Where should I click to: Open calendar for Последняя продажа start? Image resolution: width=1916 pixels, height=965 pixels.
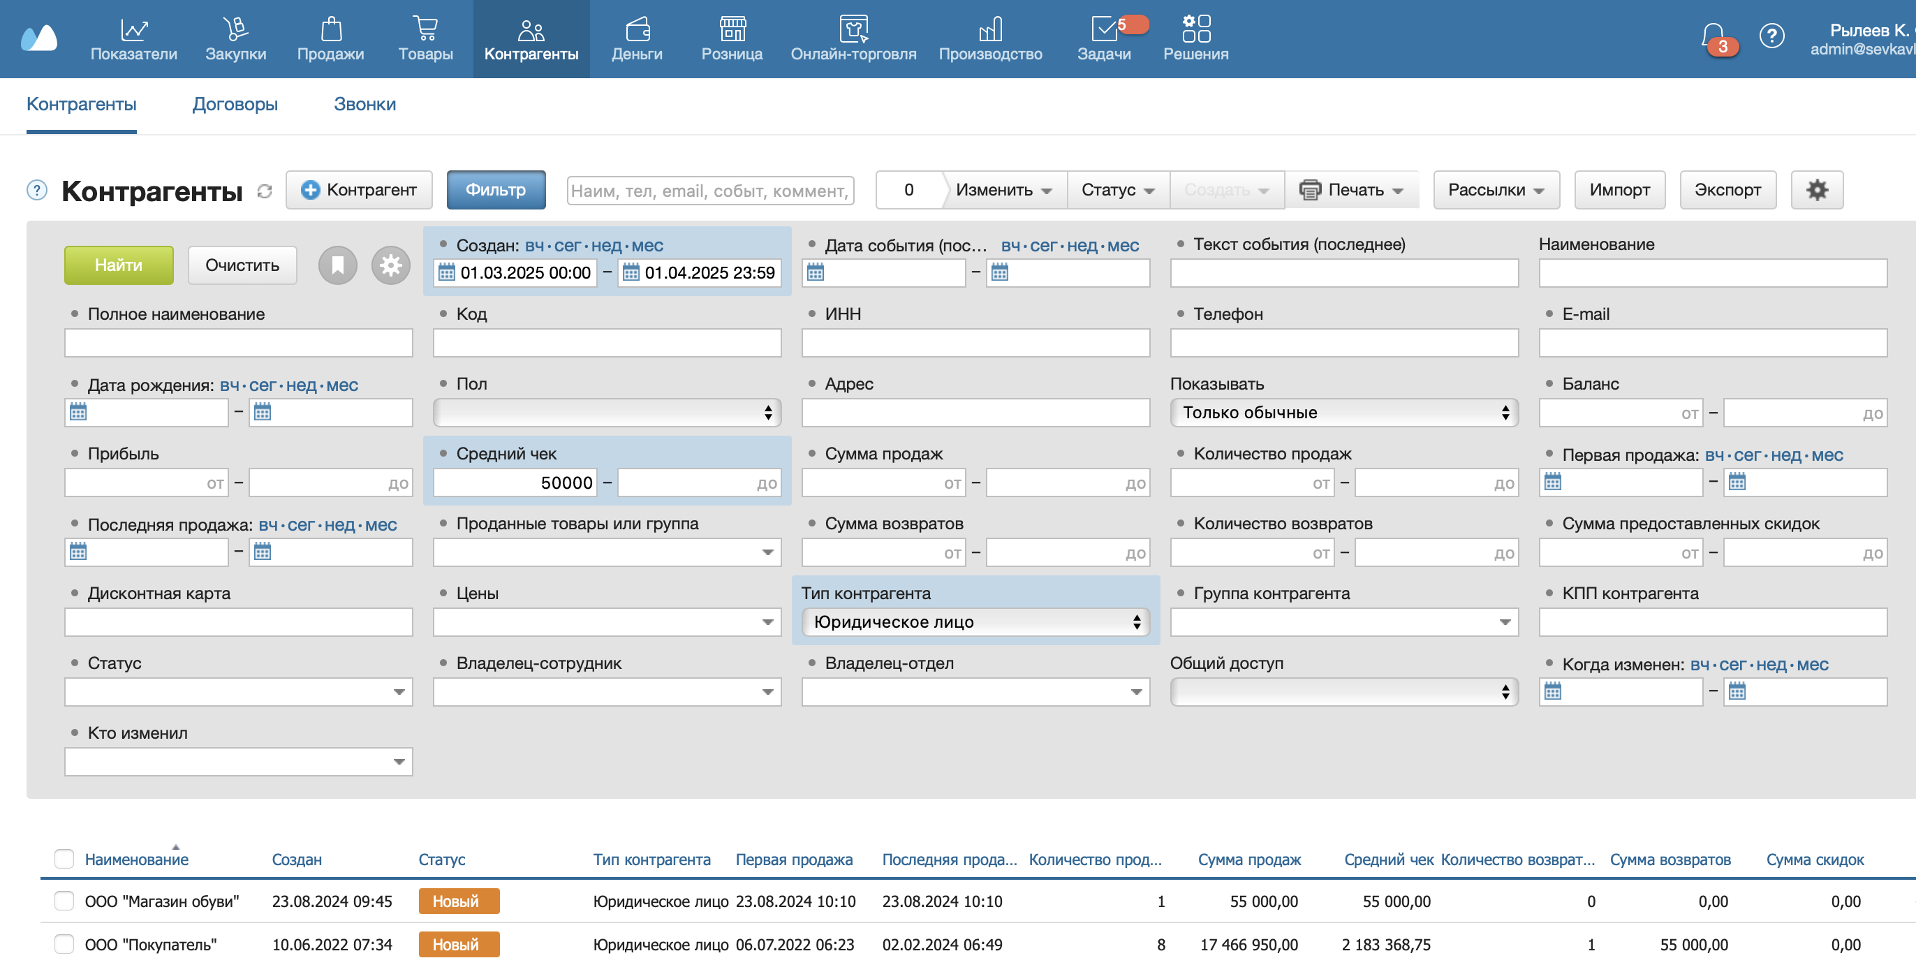(x=78, y=552)
